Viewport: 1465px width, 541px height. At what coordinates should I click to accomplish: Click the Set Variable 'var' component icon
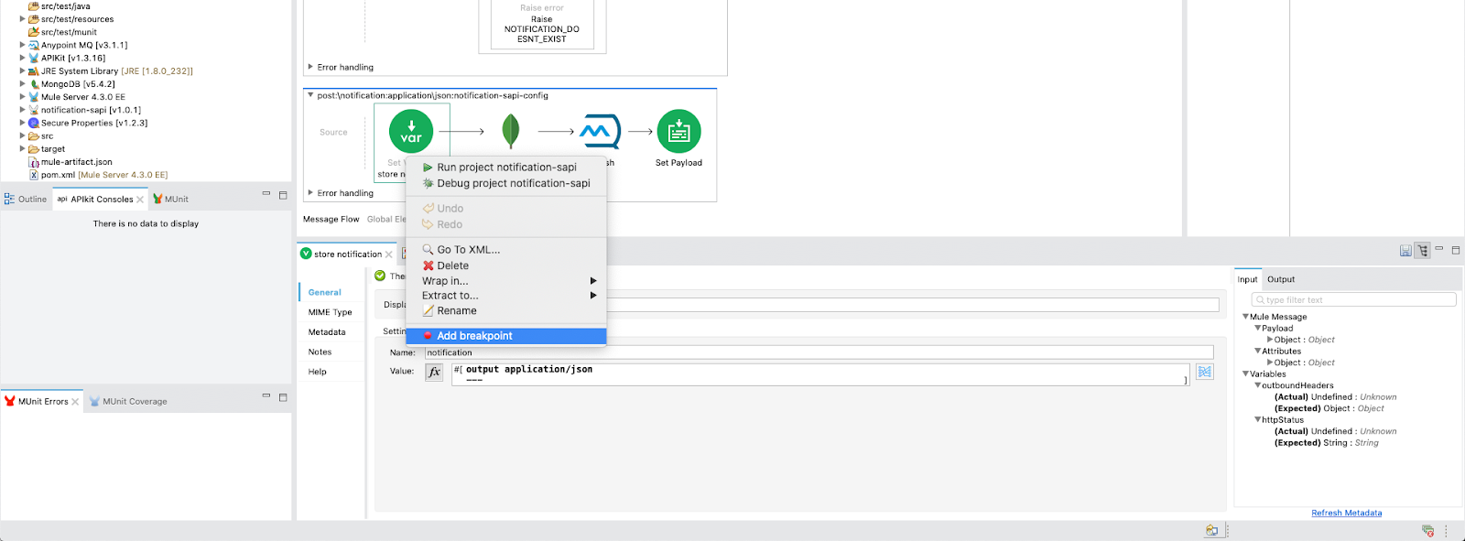pos(411,131)
